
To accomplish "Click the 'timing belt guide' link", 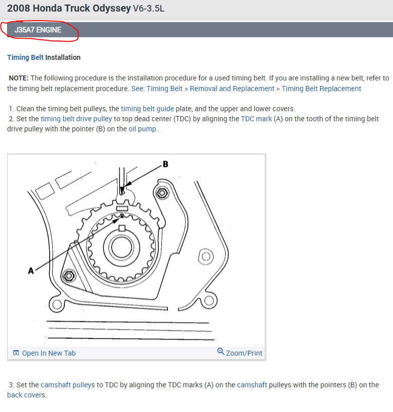I will point(147,109).
